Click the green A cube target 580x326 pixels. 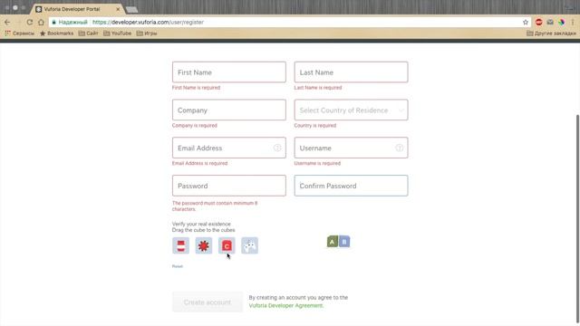coord(333,242)
